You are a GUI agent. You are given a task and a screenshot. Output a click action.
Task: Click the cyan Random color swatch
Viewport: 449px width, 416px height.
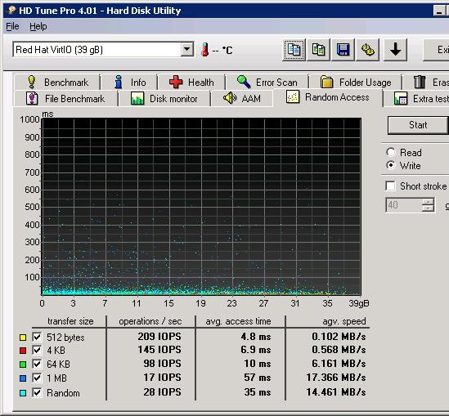23,393
